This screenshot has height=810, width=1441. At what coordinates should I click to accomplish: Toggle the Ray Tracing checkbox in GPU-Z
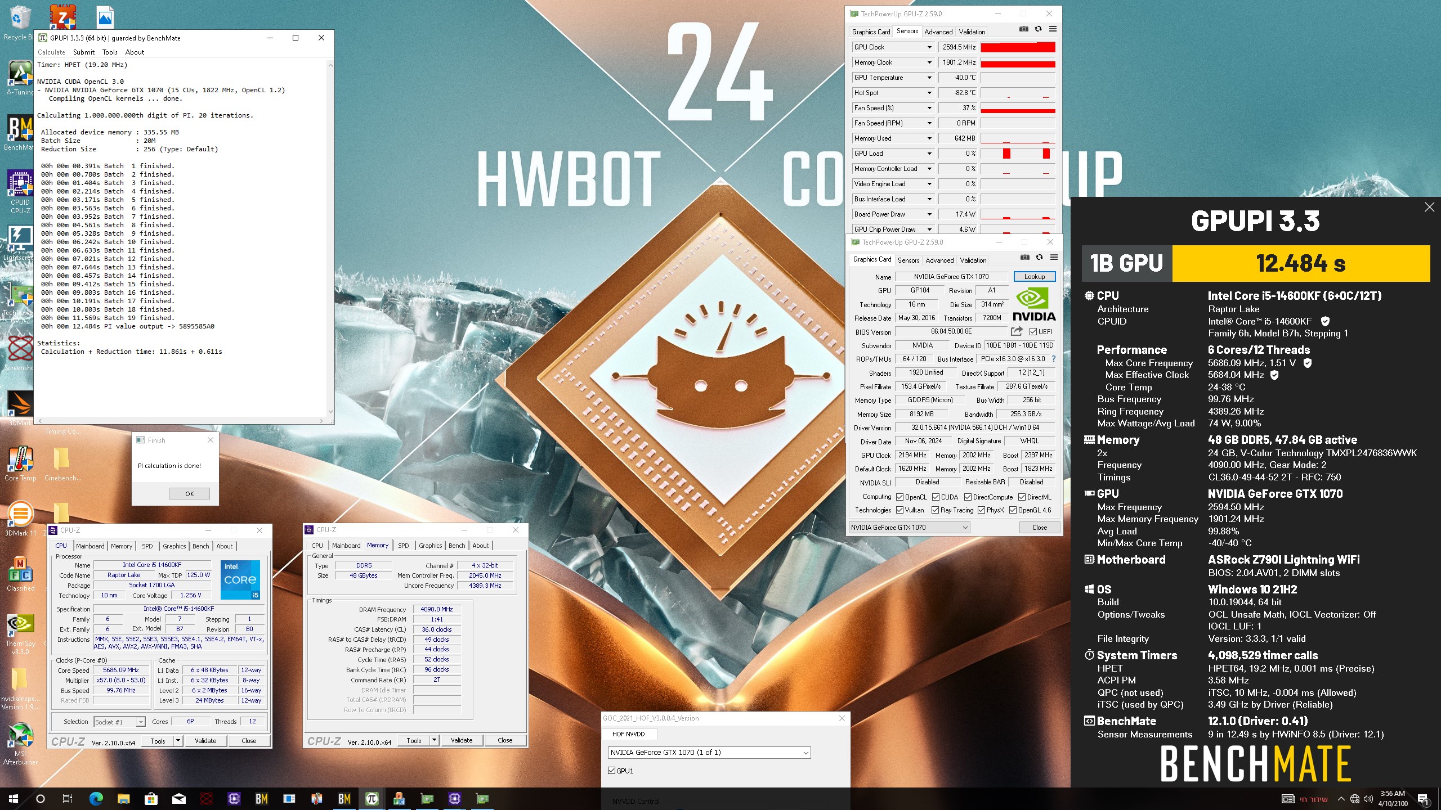coord(935,510)
